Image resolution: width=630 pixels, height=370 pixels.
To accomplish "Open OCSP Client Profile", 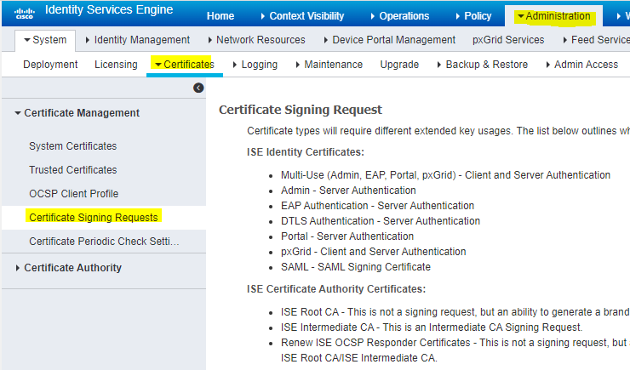I will (73, 193).
